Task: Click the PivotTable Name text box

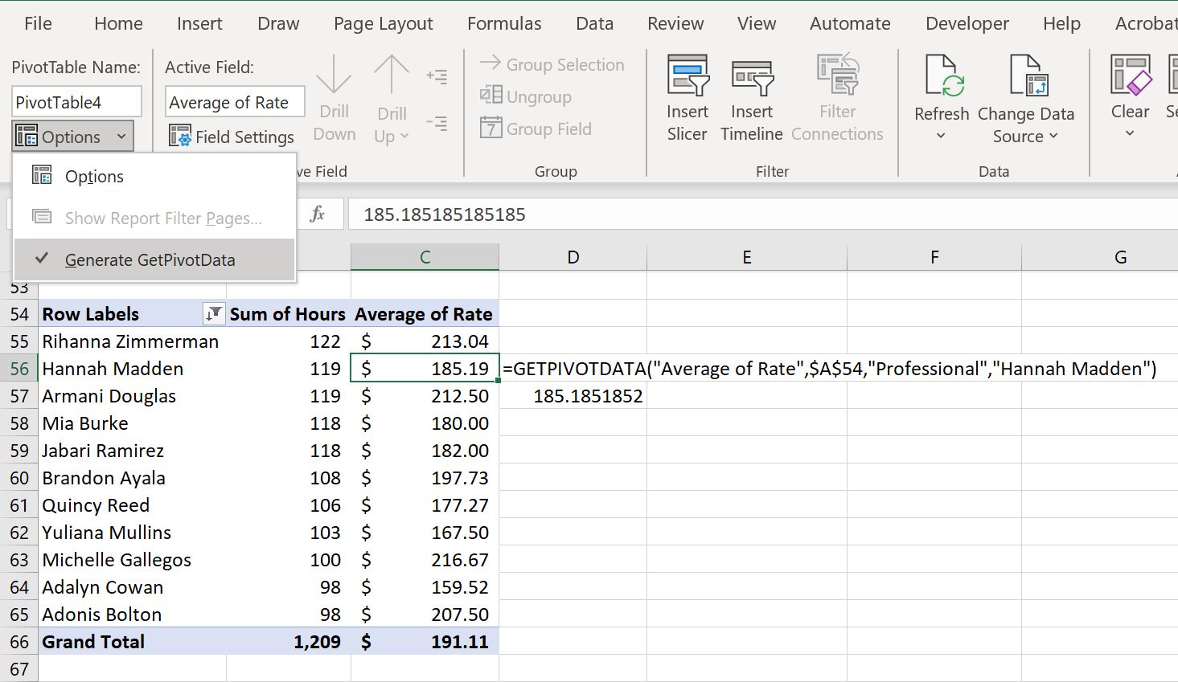Action: pyautogui.click(x=76, y=102)
